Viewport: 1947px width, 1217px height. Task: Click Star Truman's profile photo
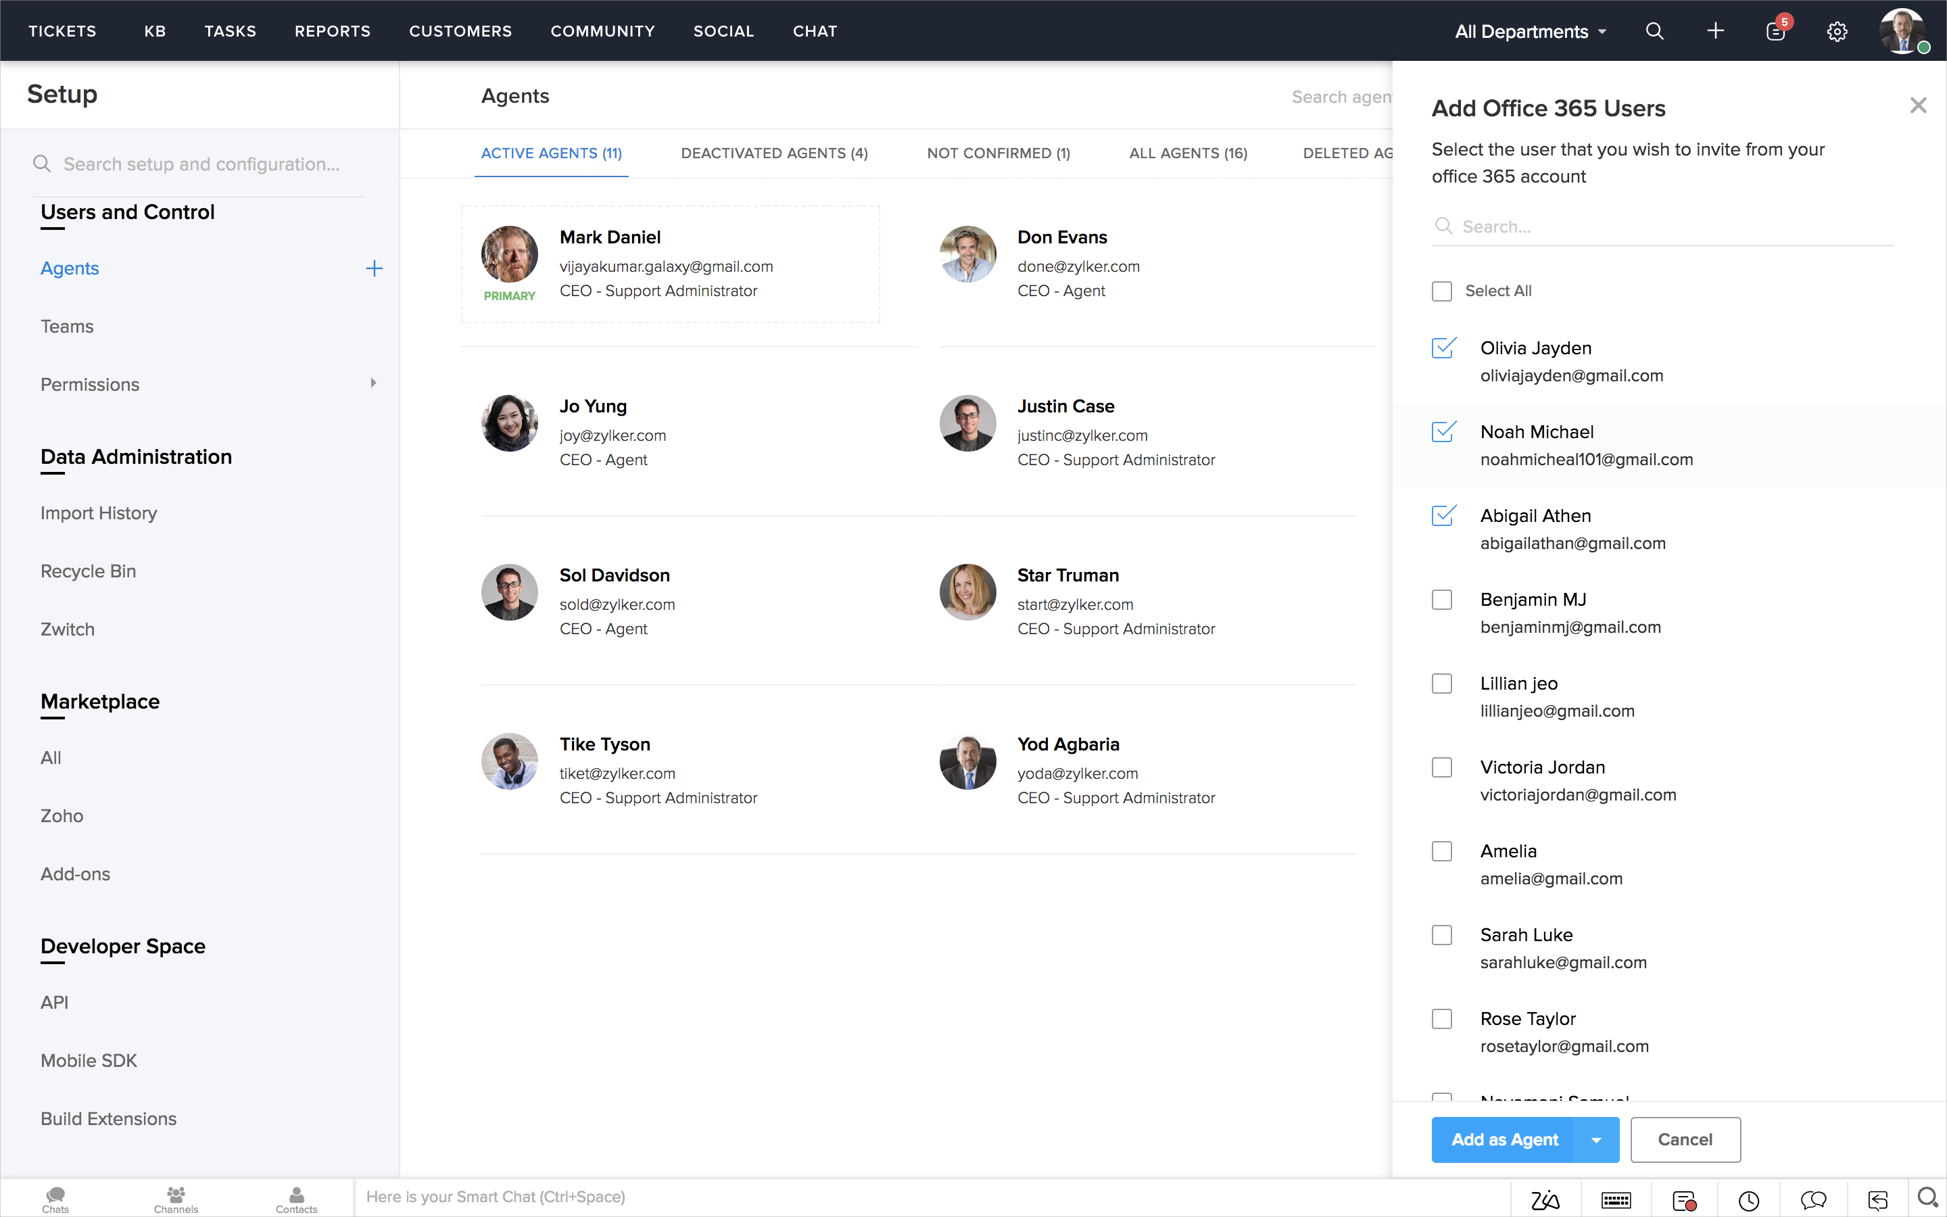(x=968, y=592)
